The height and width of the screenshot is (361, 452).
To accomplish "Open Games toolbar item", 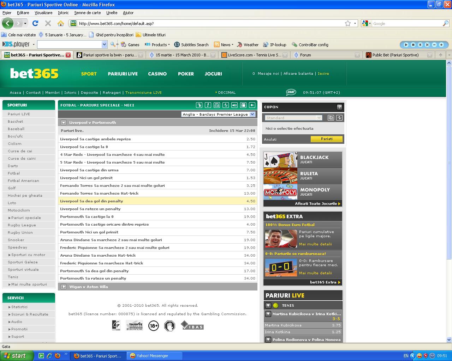I will click(x=130, y=45).
